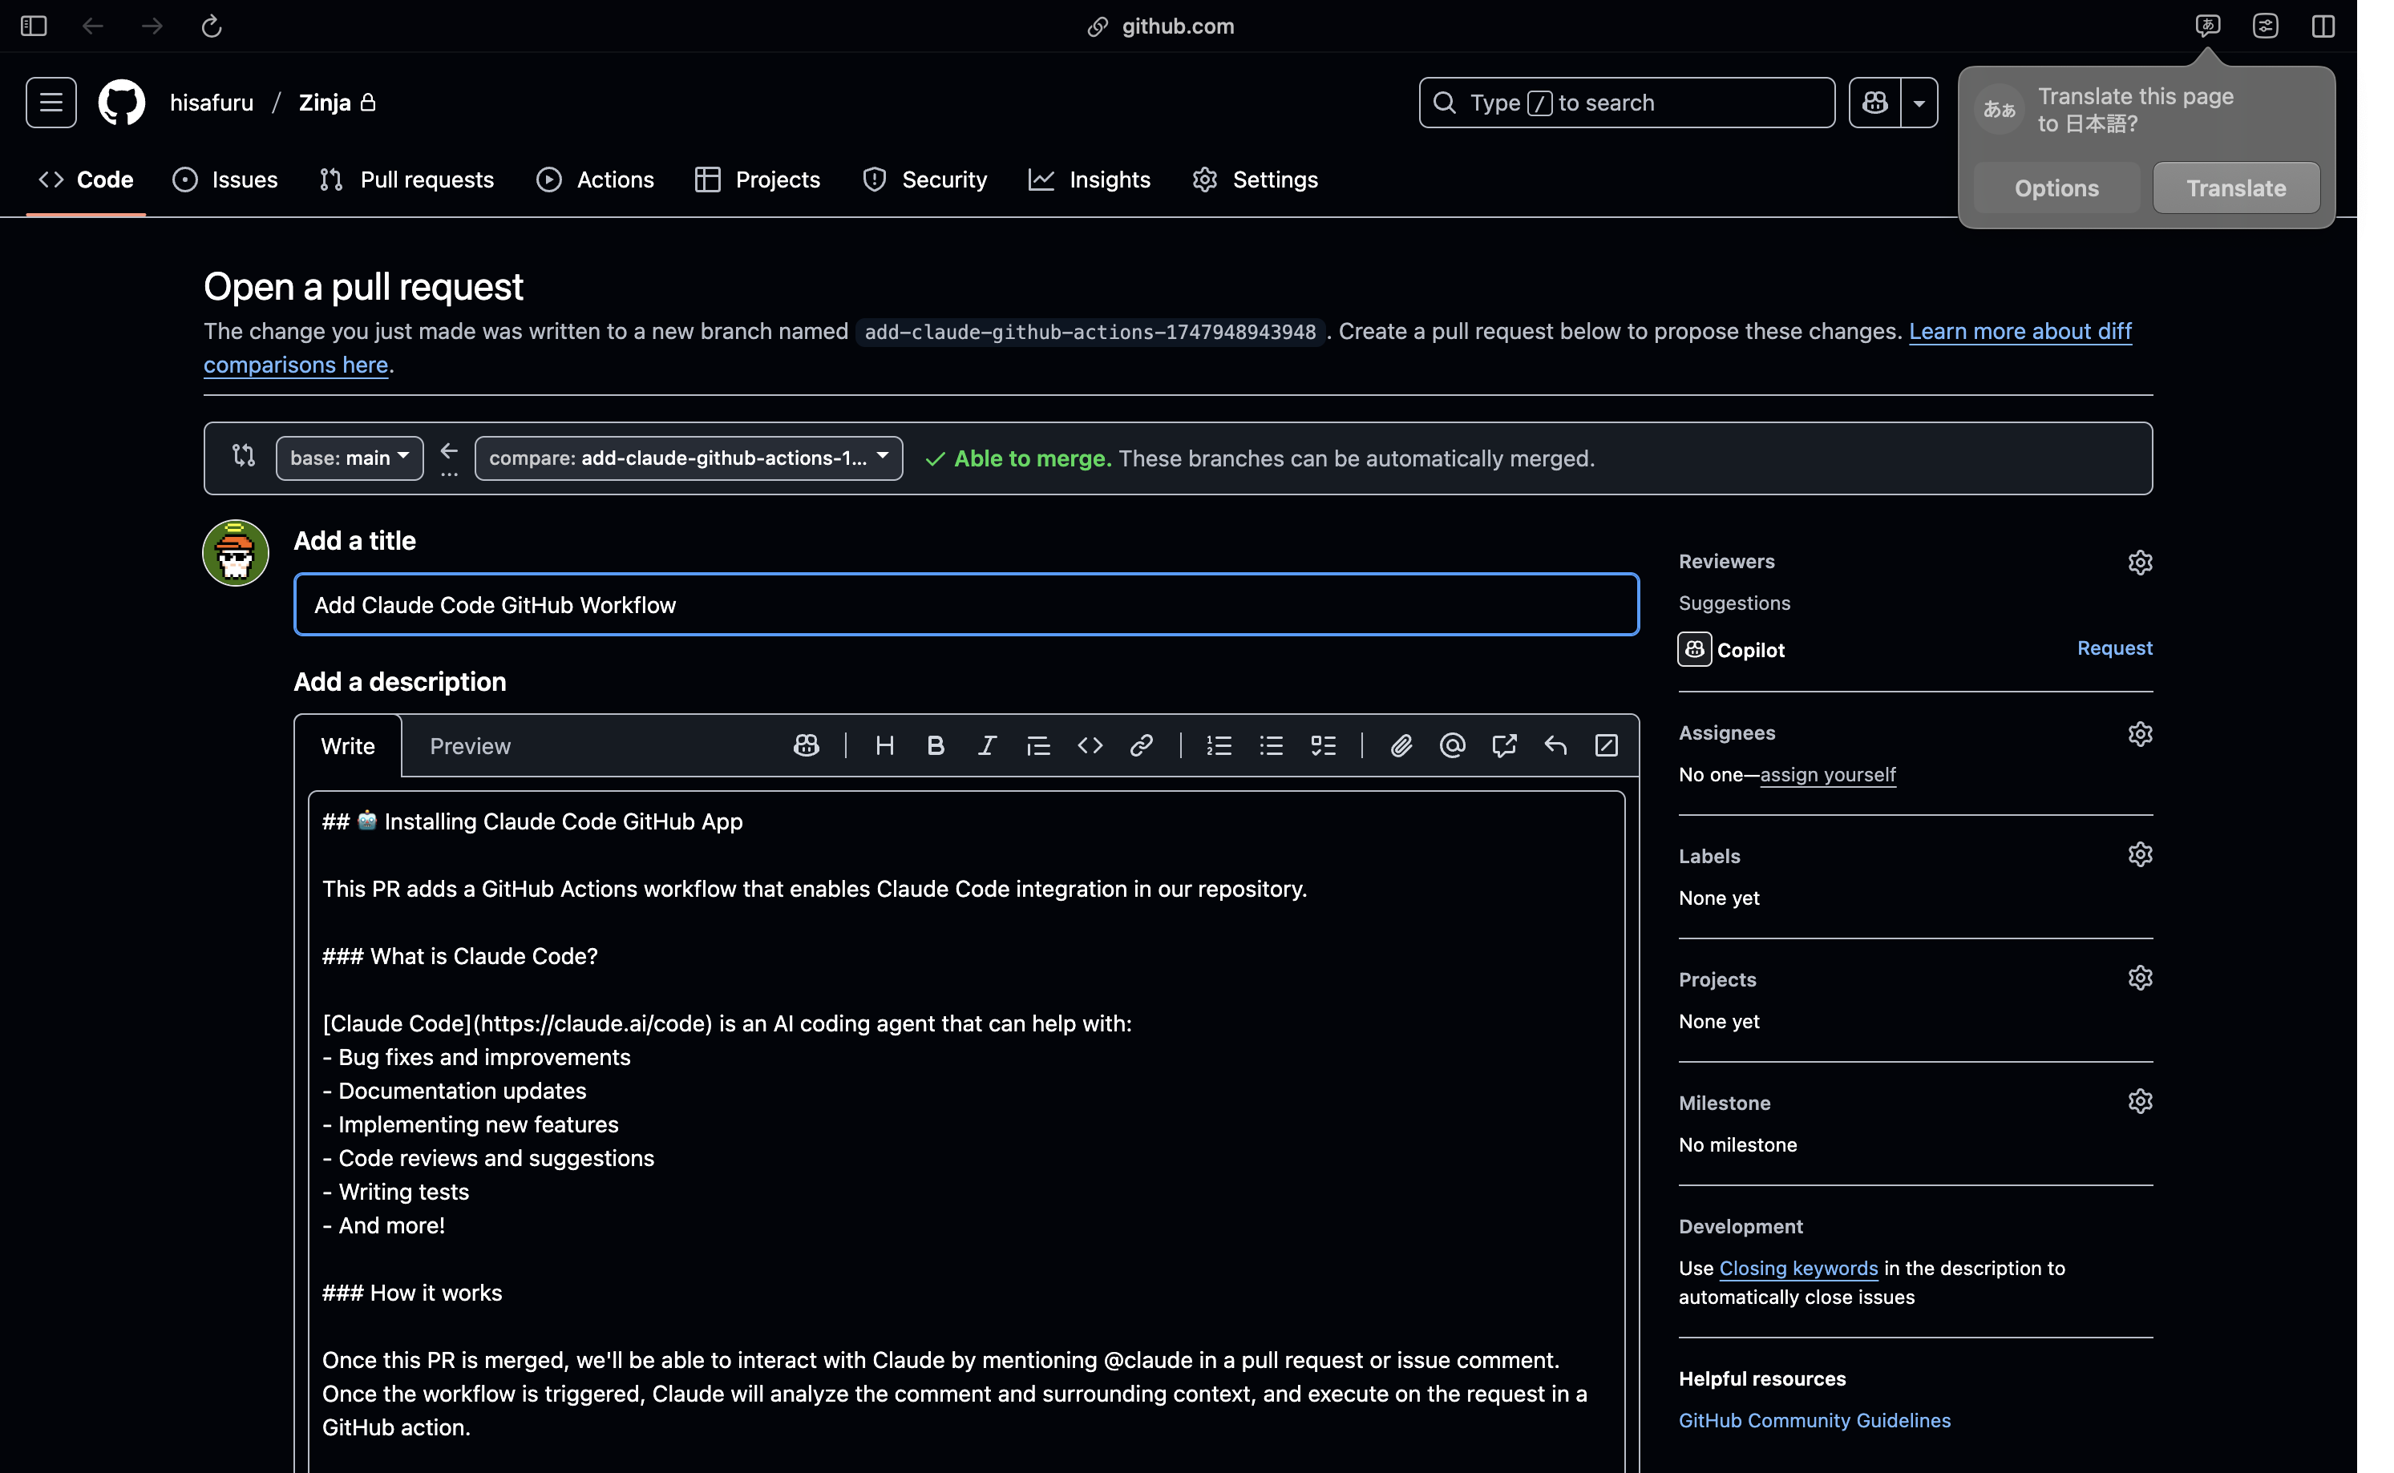Add a task list using the toolbar icon
This screenshot has height=1473, width=2394.
point(1322,745)
